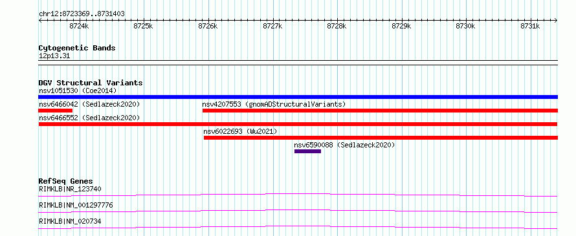Open the RIMKLB|NR_123740 transcript label

pyautogui.click(x=70, y=189)
